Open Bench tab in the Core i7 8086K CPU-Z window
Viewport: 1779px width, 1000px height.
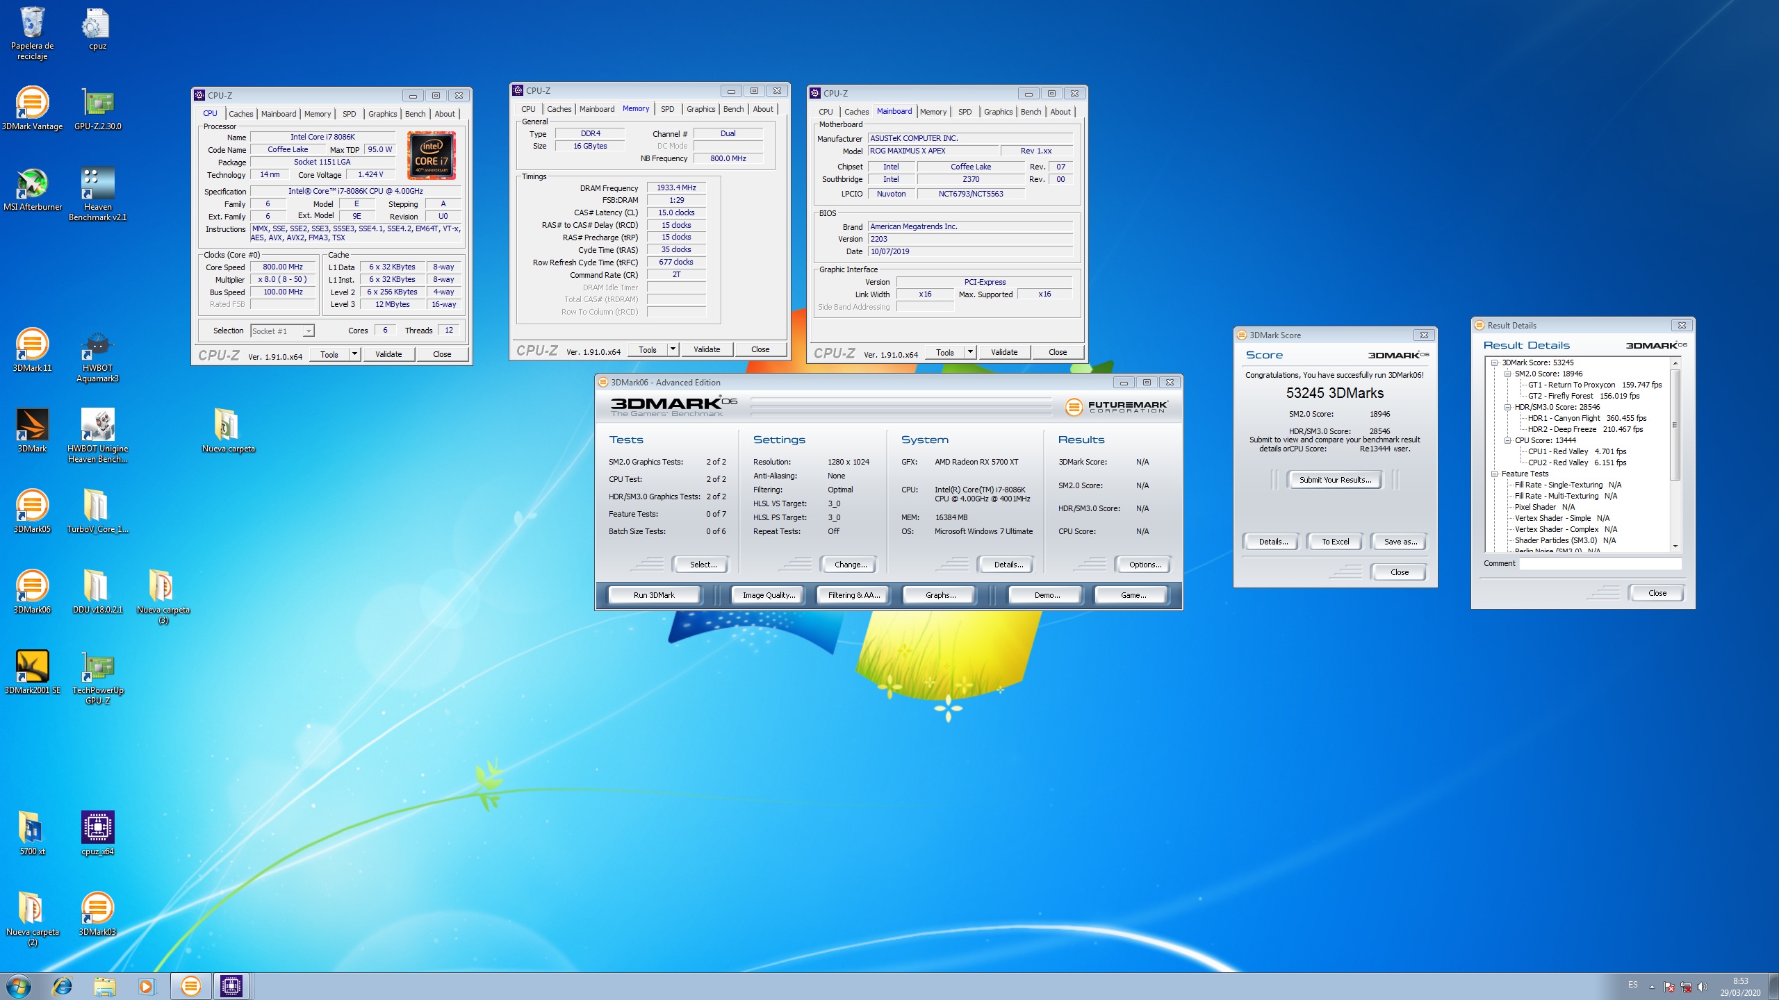coord(415,114)
